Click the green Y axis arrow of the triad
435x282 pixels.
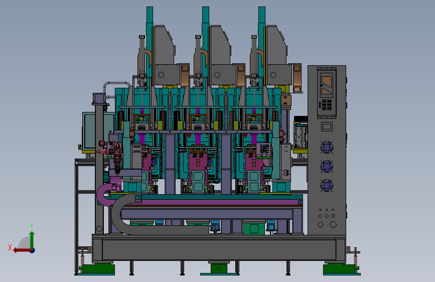coord(32,240)
